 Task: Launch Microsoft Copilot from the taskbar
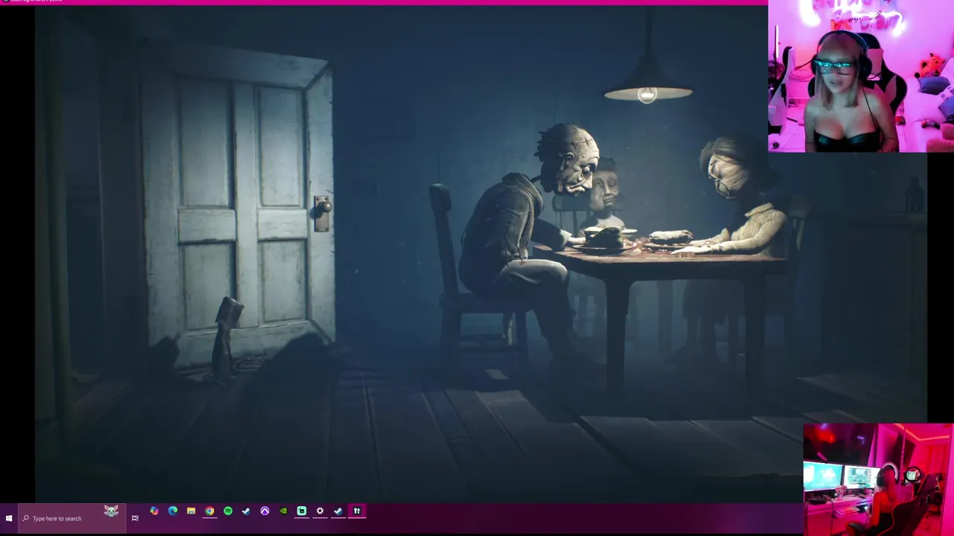[154, 511]
